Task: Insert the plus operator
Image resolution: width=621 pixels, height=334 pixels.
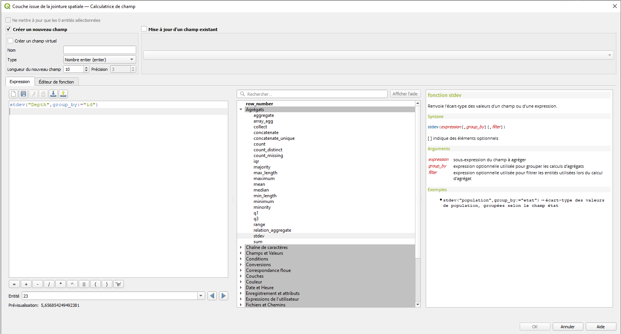Action: (26, 284)
